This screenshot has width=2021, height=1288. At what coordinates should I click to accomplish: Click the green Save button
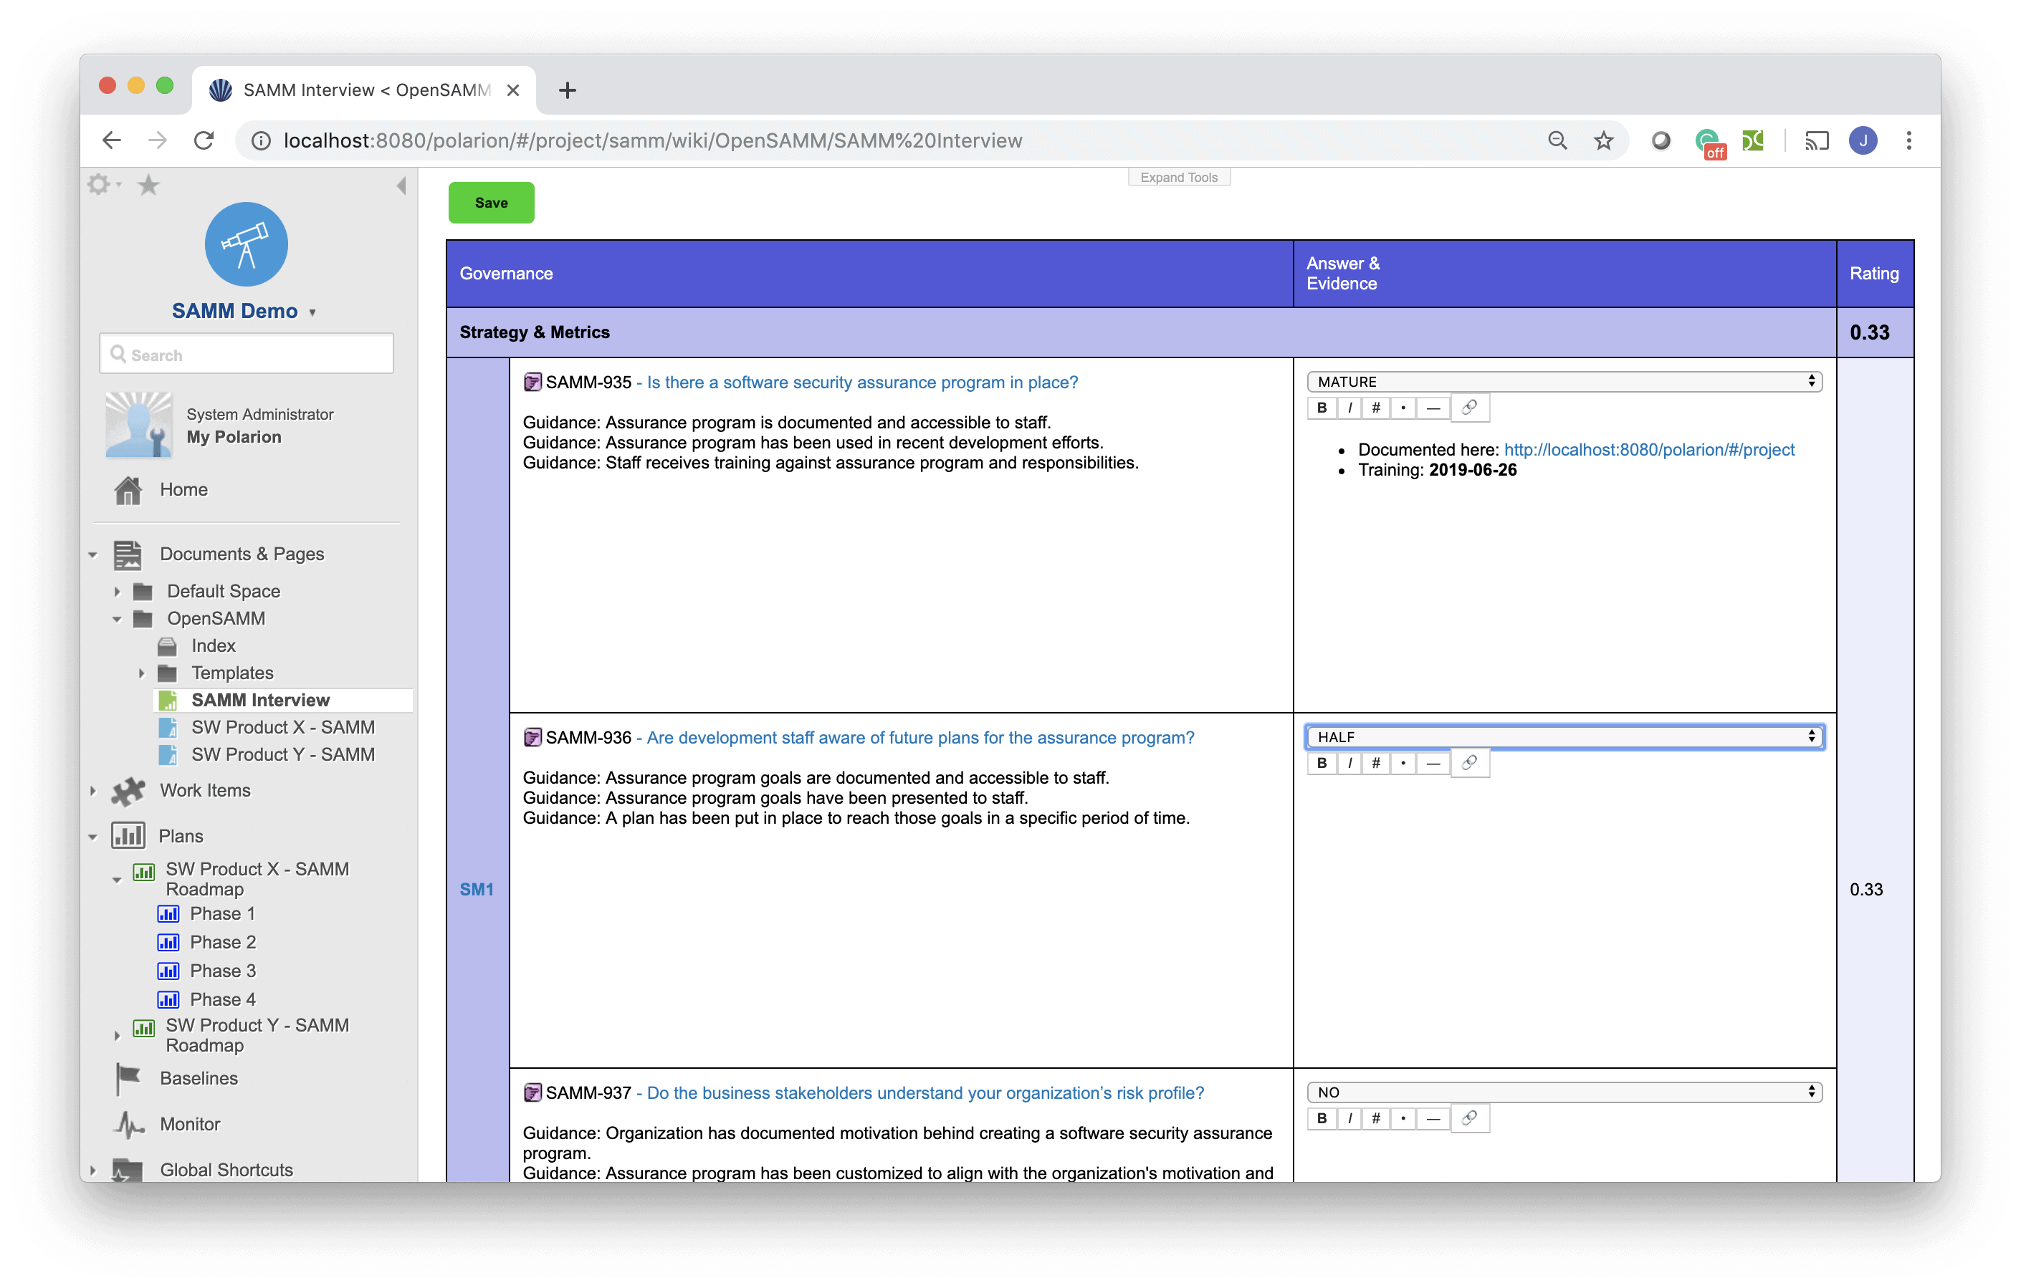pyautogui.click(x=491, y=202)
